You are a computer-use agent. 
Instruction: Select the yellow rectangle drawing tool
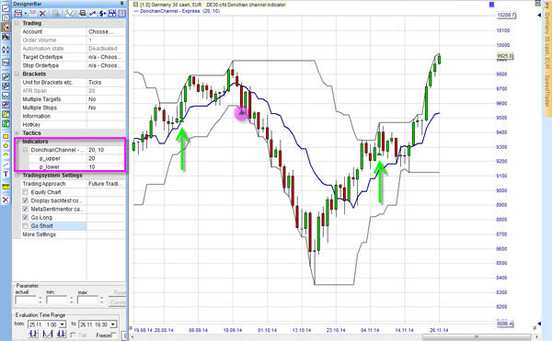[x=6, y=136]
